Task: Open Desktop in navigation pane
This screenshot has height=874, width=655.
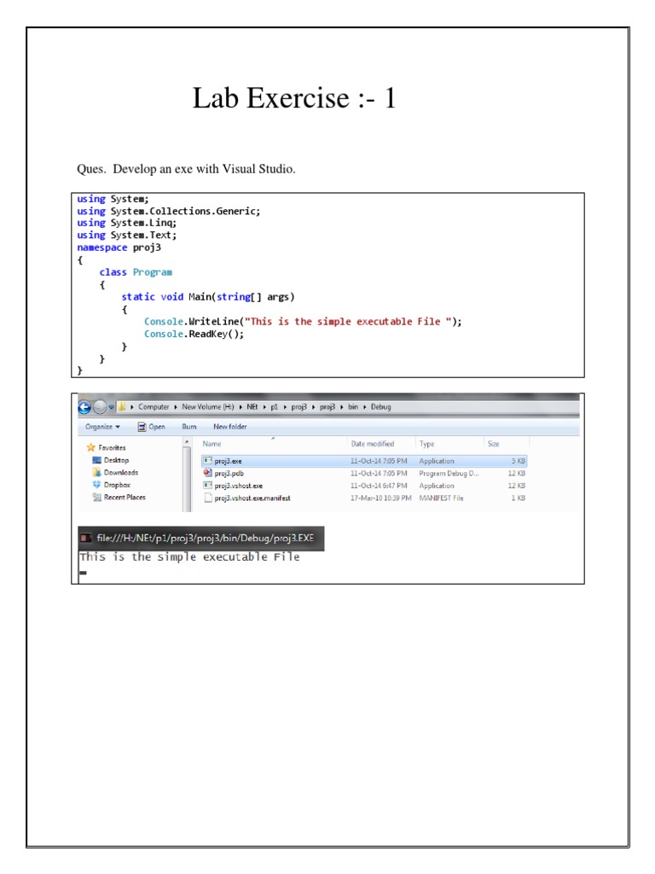Action: (116, 460)
